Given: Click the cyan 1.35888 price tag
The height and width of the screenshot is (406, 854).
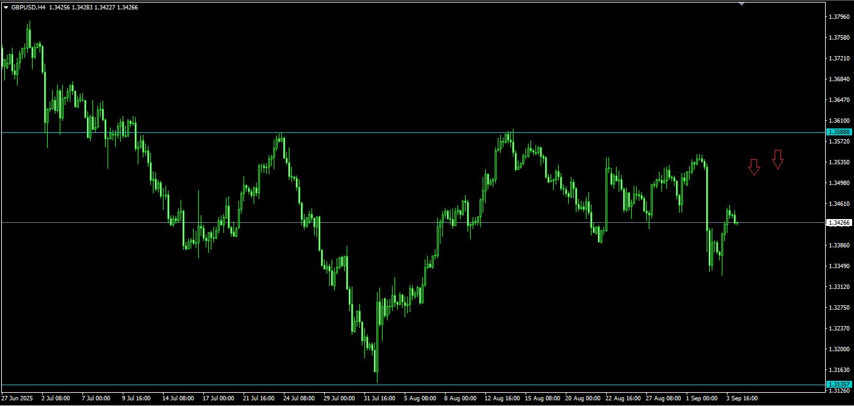Looking at the screenshot, I should (840, 132).
